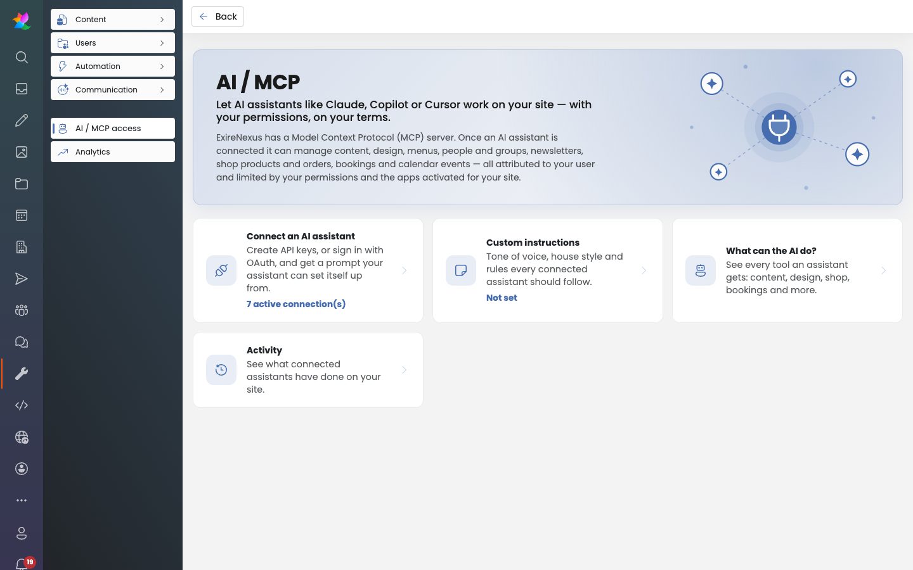Image resolution: width=913 pixels, height=570 pixels.
Task: Open the Analytics menu item
Action: (113, 152)
